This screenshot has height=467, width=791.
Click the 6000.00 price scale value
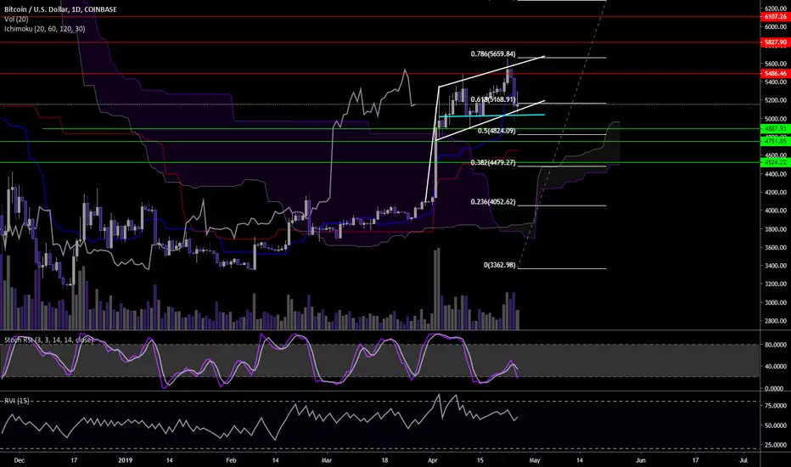click(x=776, y=27)
